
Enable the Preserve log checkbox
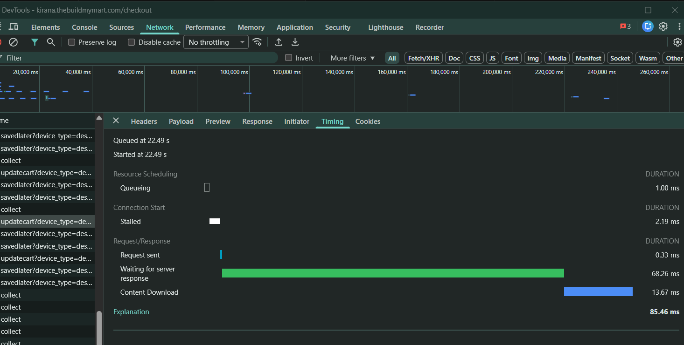[x=71, y=42]
